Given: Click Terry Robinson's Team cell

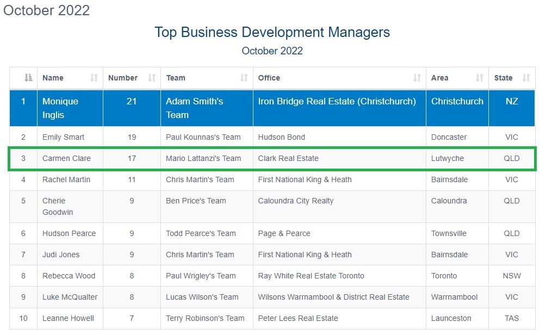Looking at the screenshot, I should pos(207,319).
